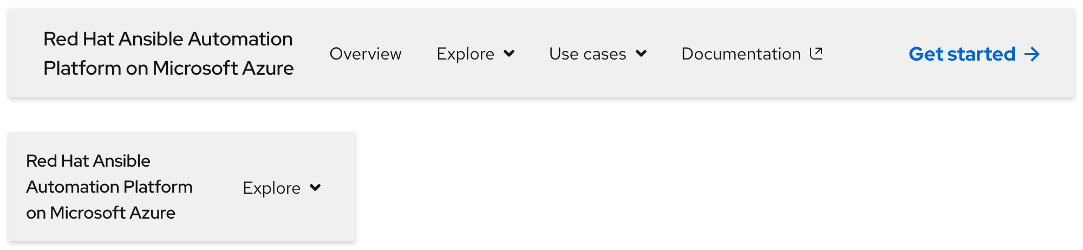Click "Automation Platform" line in compact bar title

pos(109,187)
